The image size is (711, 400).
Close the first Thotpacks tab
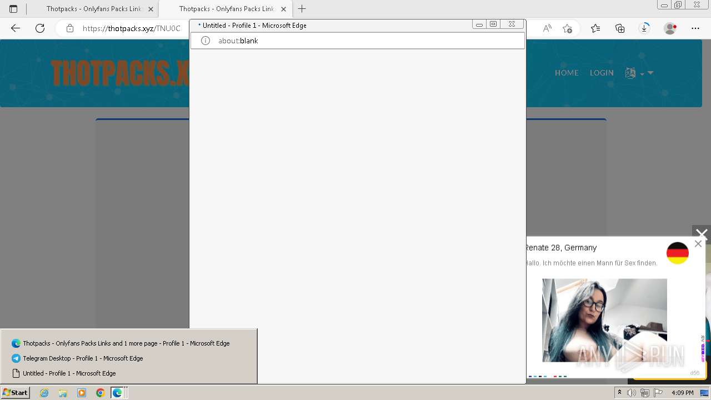(151, 9)
